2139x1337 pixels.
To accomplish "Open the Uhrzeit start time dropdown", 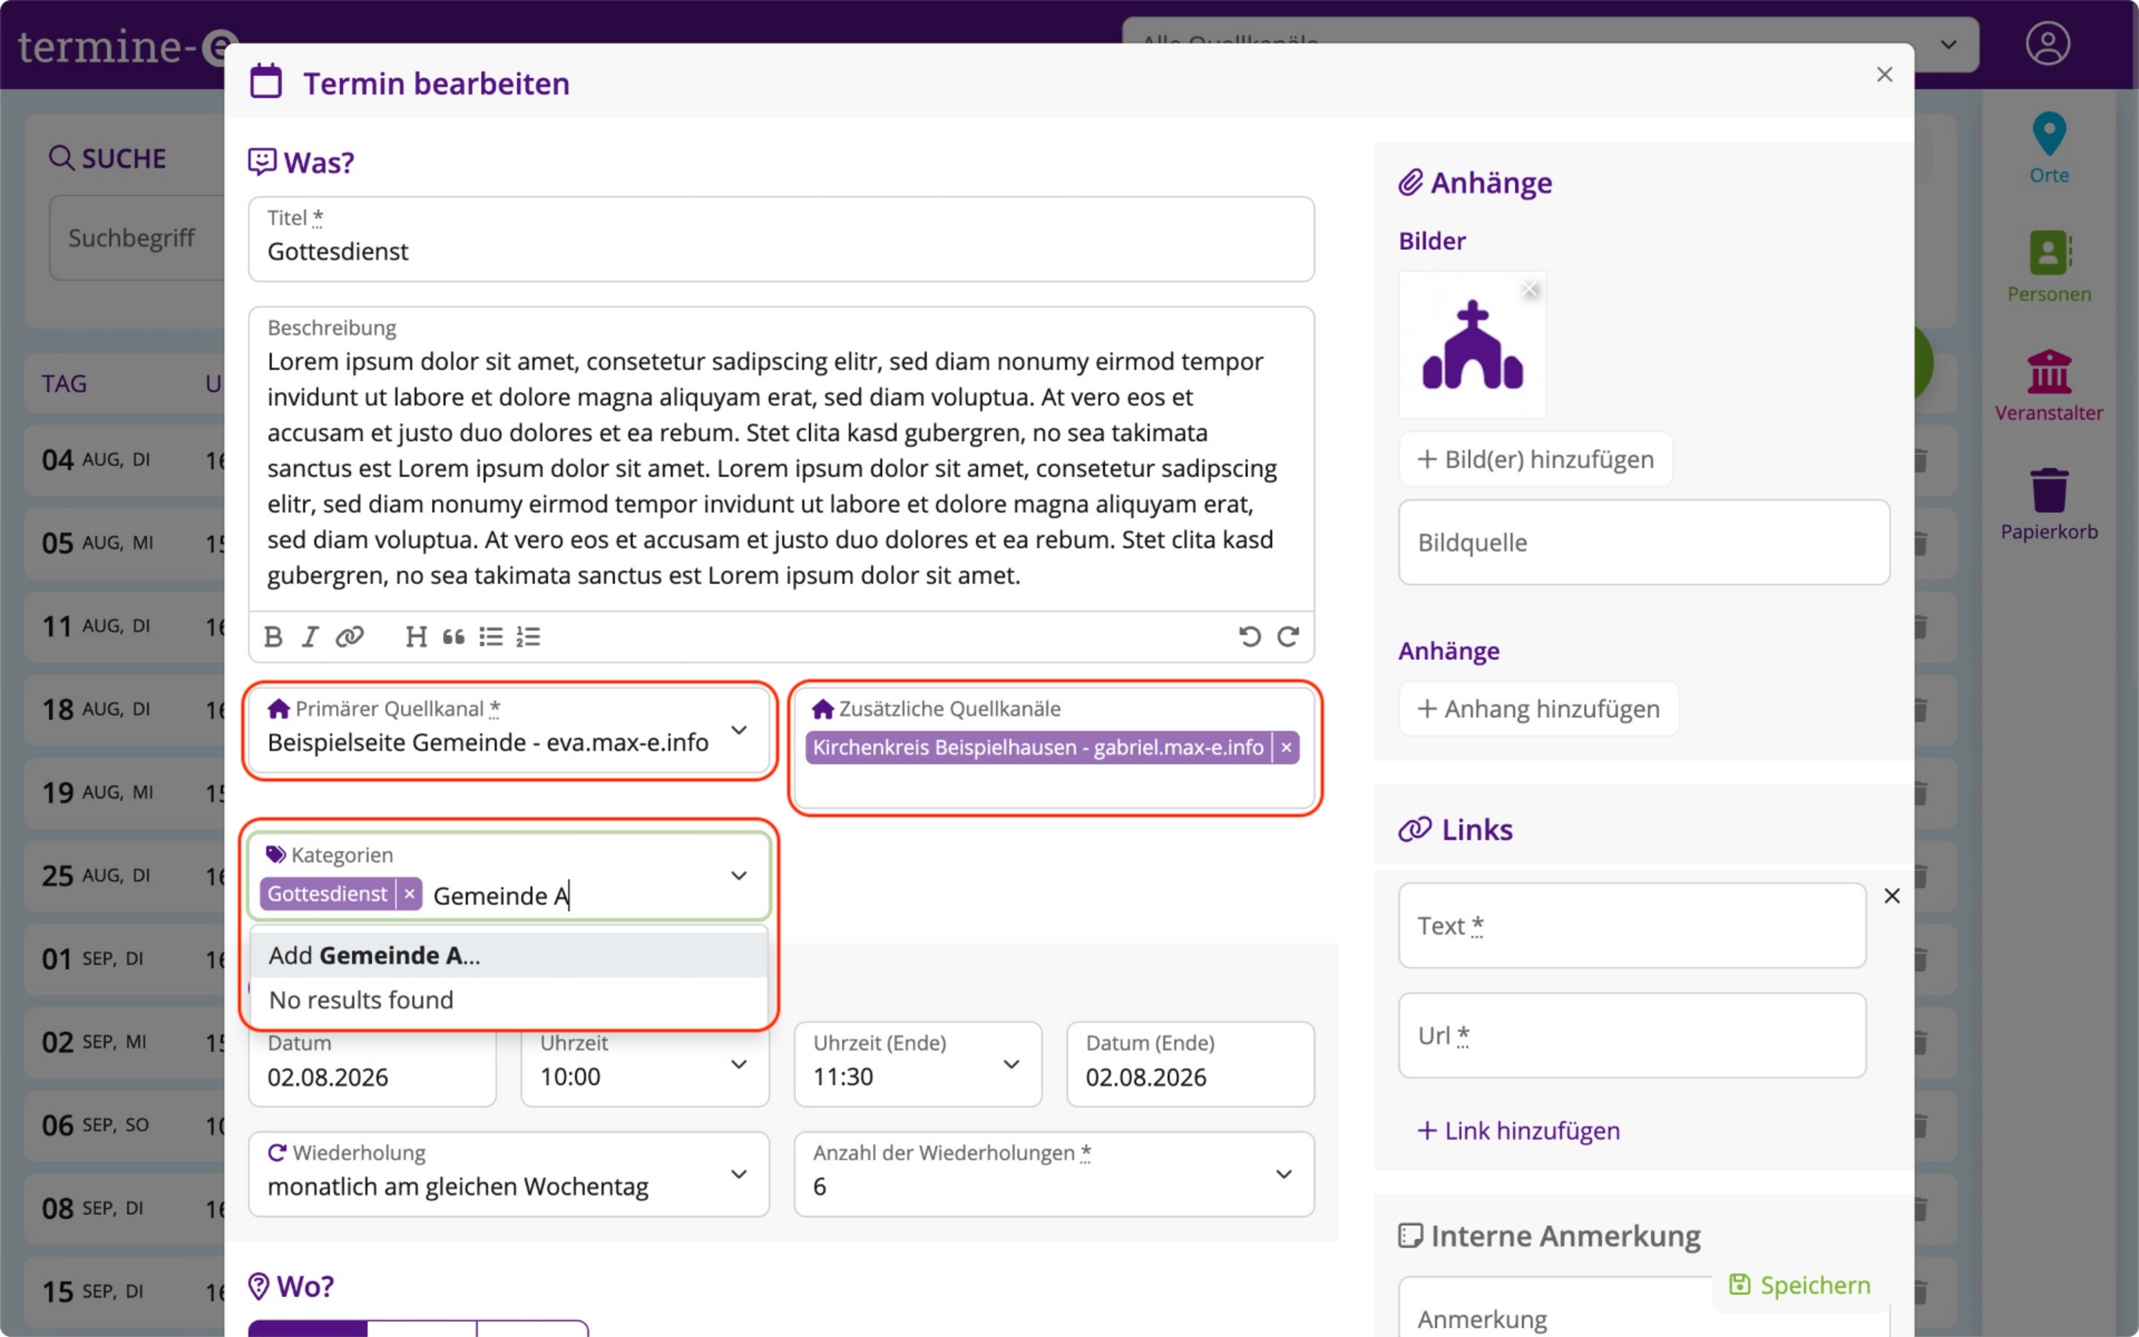I will [644, 1064].
